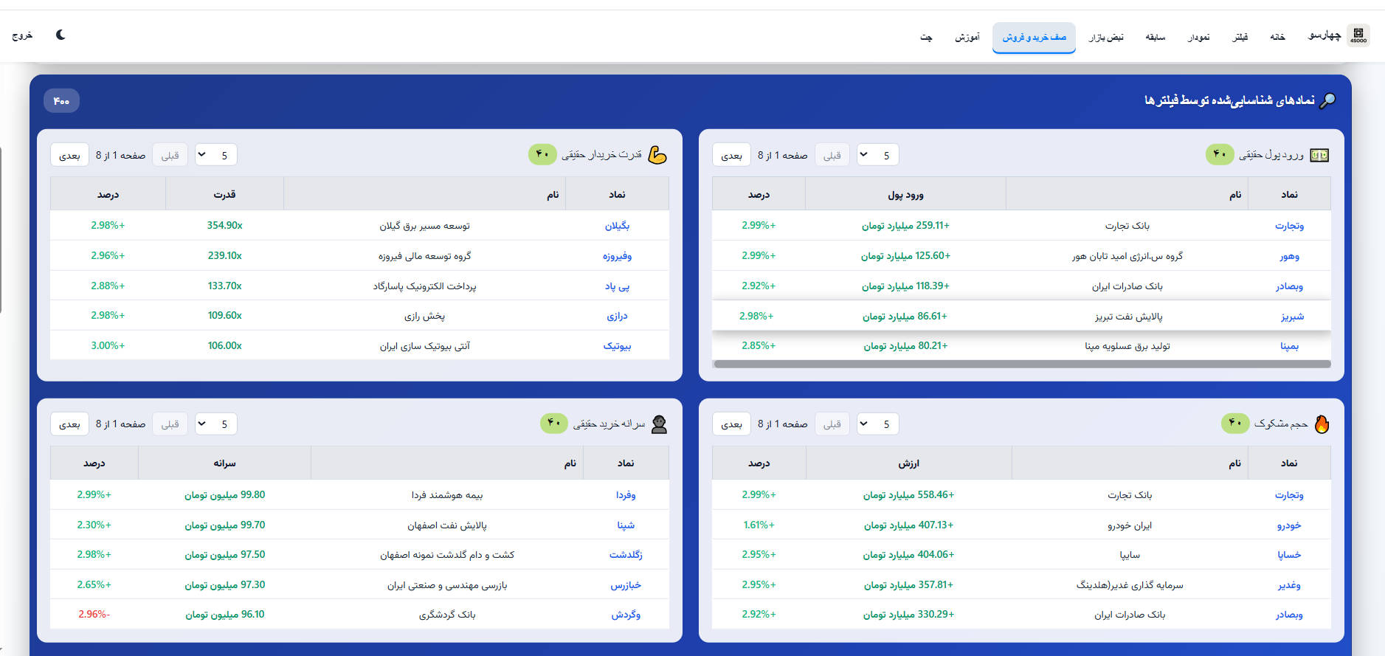Image resolution: width=1385 pixels, height=656 pixels.
Task: Switch to نبض بازار
Action: (x=1106, y=37)
